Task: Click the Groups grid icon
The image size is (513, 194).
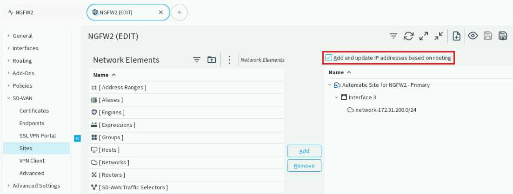Action: [x=94, y=137]
